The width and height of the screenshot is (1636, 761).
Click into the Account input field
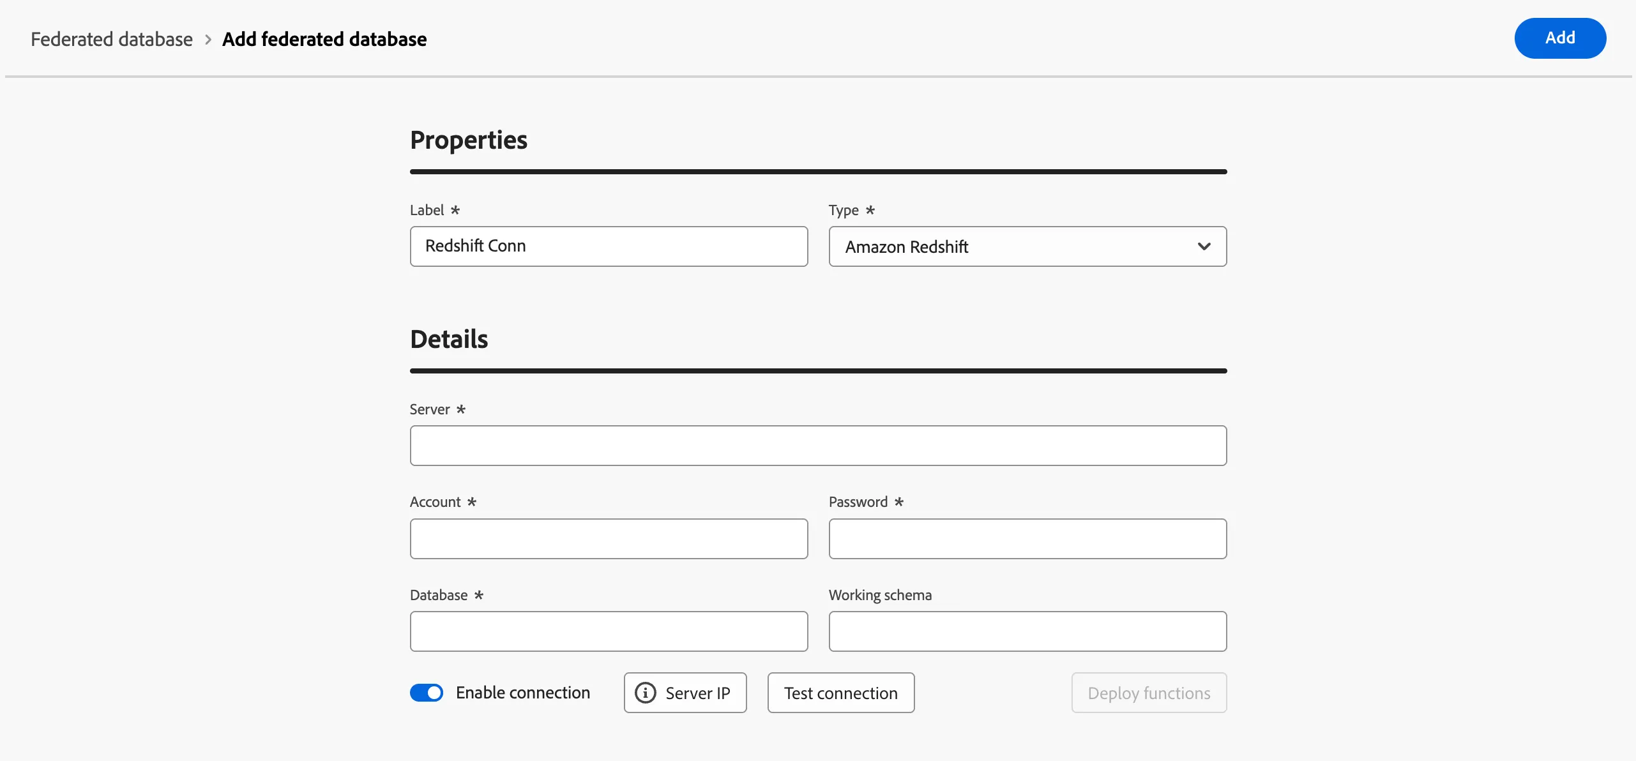pos(609,539)
